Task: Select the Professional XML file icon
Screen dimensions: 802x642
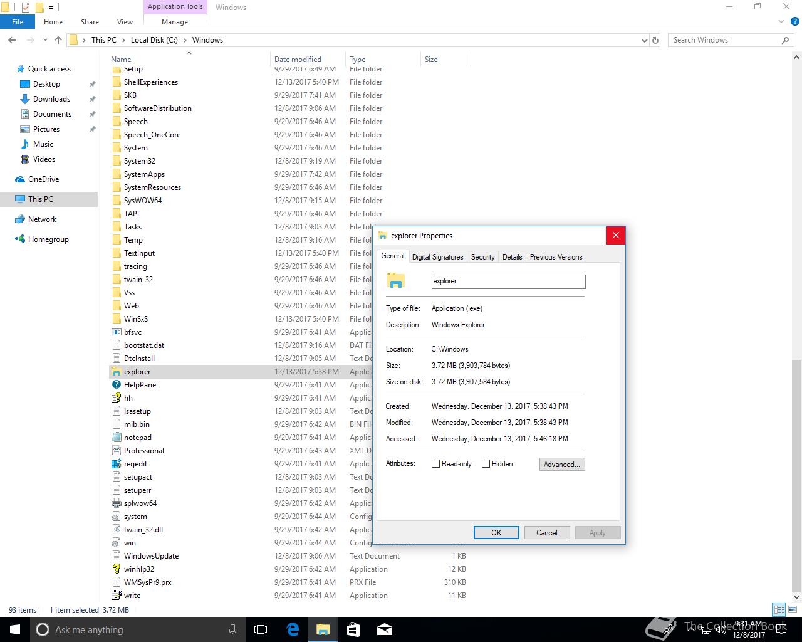Action: pyautogui.click(x=116, y=451)
